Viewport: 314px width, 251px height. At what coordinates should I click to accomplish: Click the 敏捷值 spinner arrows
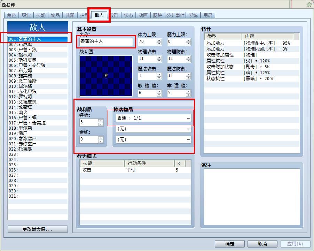click(x=159, y=93)
